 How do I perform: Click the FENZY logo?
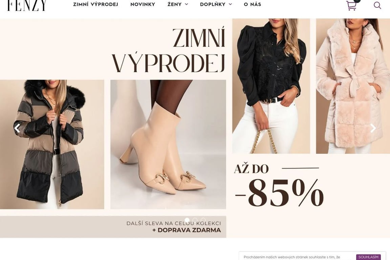[x=27, y=5]
